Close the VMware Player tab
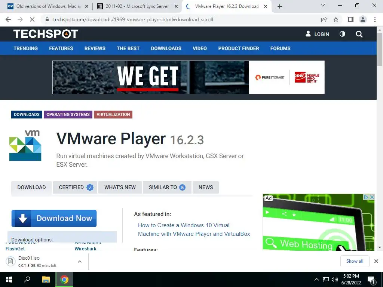This screenshot has width=383, height=287. tap(266, 6)
